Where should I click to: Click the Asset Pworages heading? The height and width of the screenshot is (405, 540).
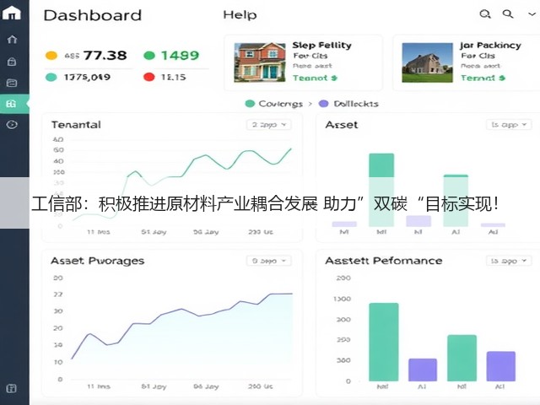[x=98, y=261]
